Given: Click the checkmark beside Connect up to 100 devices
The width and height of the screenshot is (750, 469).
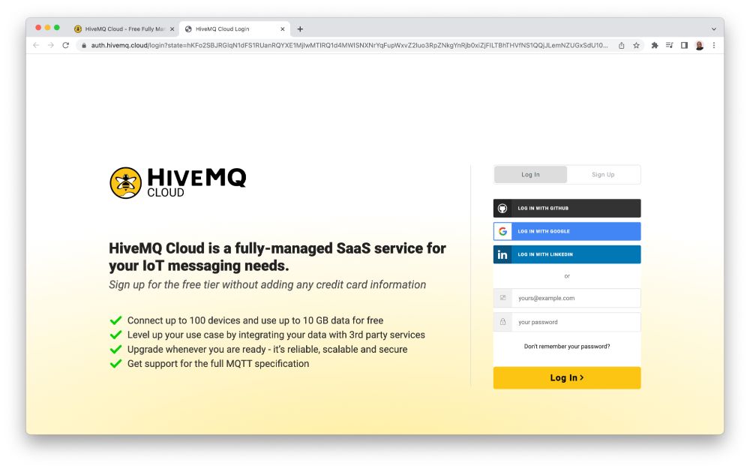Looking at the screenshot, I should pyautogui.click(x=115, y=320).
